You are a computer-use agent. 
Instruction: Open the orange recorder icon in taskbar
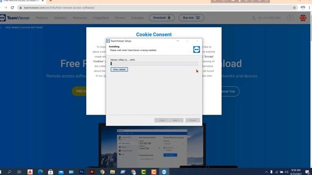coord(154,172)
